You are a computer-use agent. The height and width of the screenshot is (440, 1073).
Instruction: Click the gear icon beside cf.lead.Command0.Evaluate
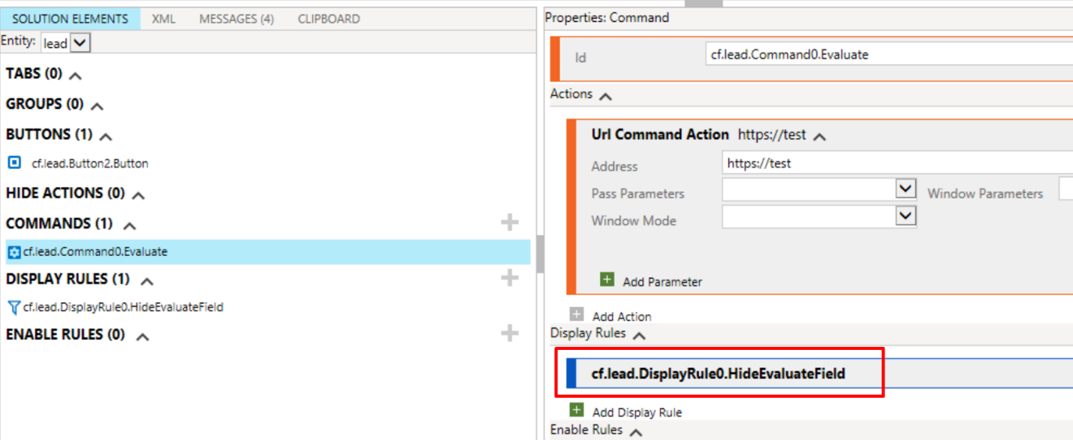(14, 252)
